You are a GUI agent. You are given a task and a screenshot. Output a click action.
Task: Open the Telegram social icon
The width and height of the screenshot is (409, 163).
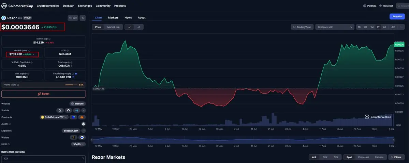pos(77,110)
